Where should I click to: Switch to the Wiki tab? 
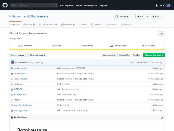tap(83, 25)
